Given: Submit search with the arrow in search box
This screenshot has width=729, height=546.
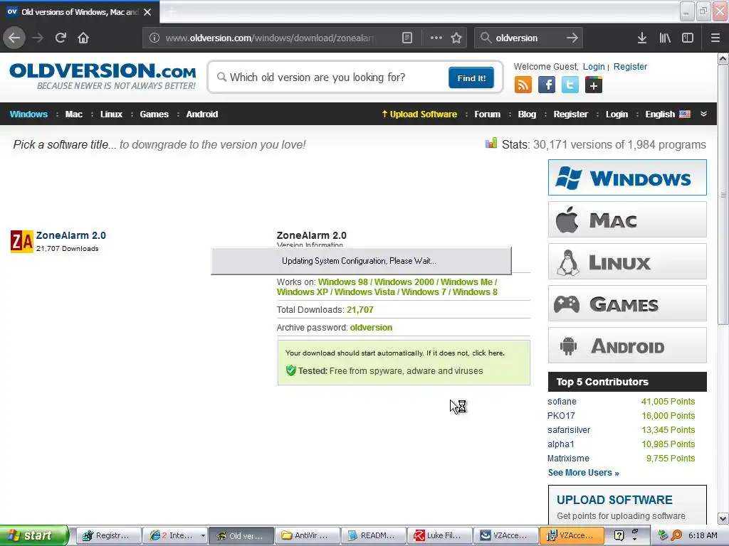Looking at the screenshot, I should tap(572, 38).
